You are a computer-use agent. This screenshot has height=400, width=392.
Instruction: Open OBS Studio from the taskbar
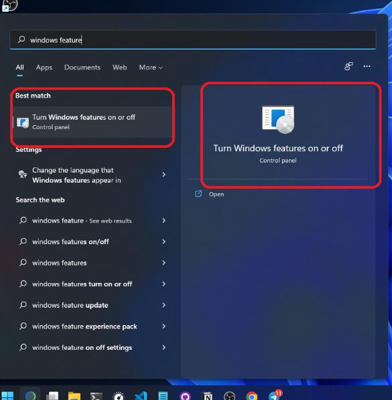pos(229,396)
